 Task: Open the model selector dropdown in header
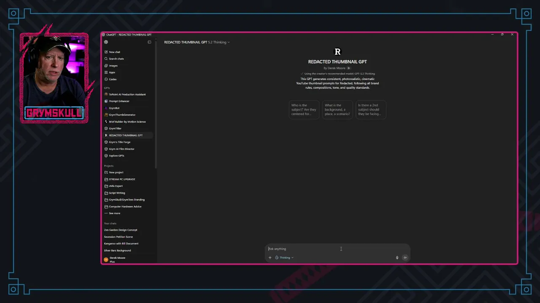coord(197,42)
